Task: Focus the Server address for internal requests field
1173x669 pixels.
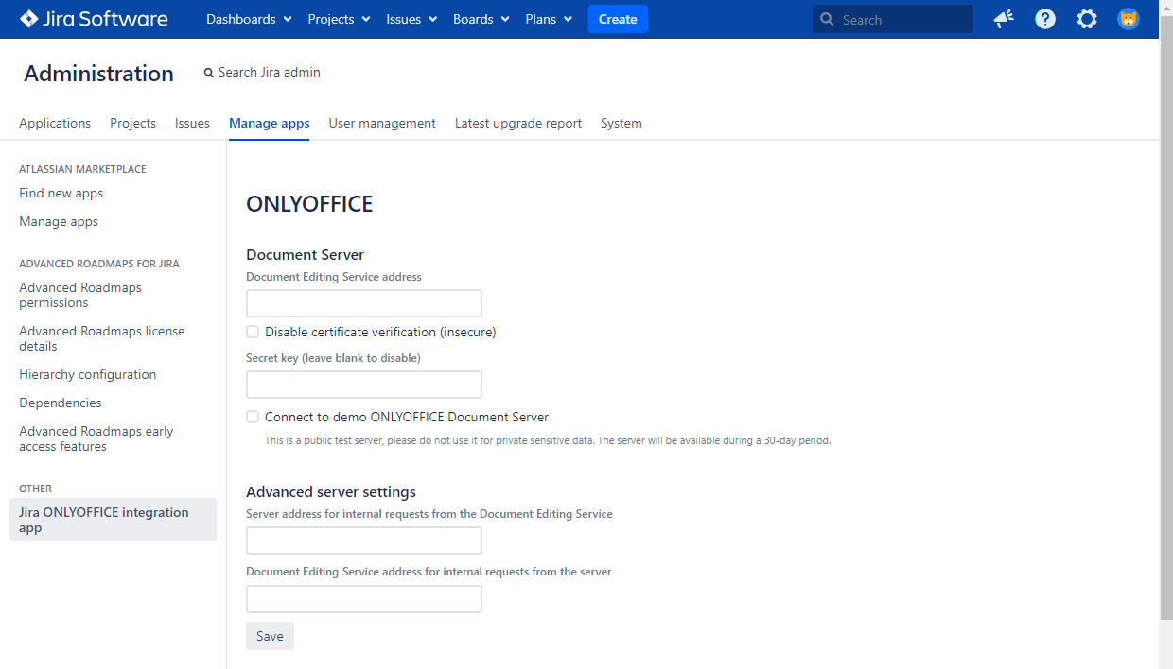Action: [364, 540]
